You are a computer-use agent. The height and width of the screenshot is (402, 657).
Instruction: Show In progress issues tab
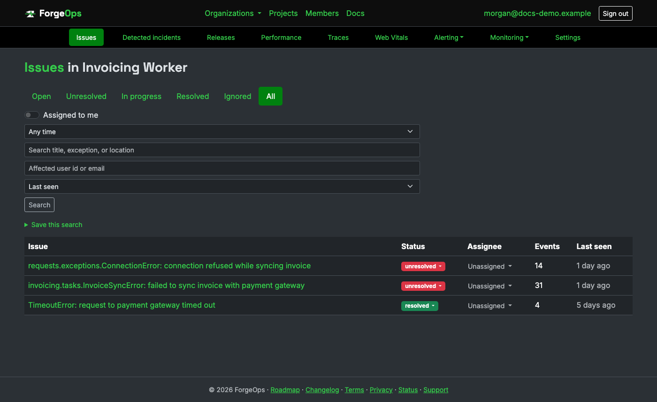pyautogui.click(x=141, y=96)
